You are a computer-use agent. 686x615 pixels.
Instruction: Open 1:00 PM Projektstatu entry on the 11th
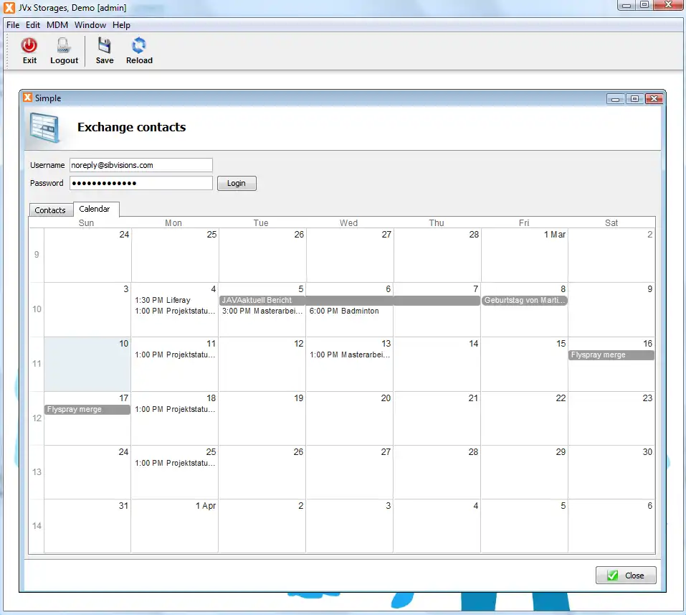[175, 355]
